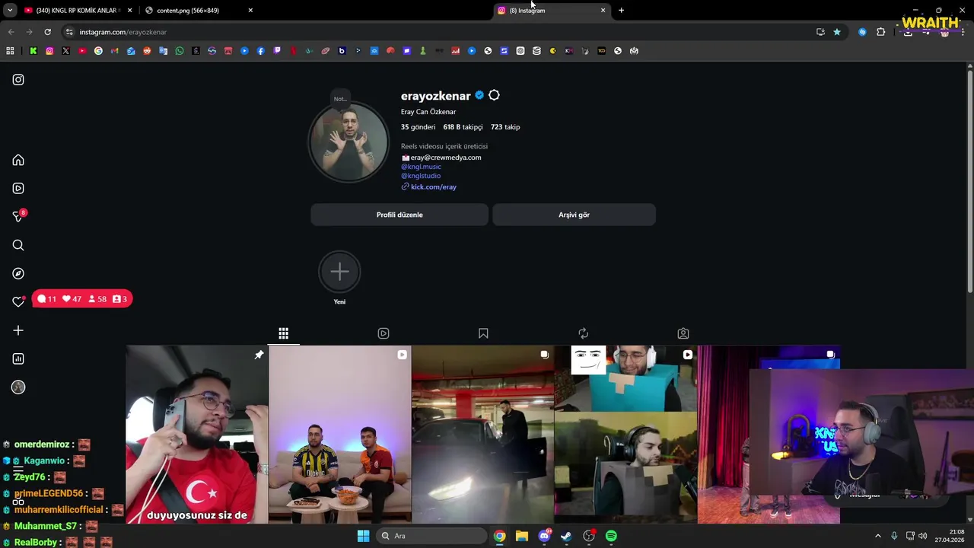Open profile avatar in Instagram sidebar
This screenshot has width=974, height=548.
coord(18,387)
